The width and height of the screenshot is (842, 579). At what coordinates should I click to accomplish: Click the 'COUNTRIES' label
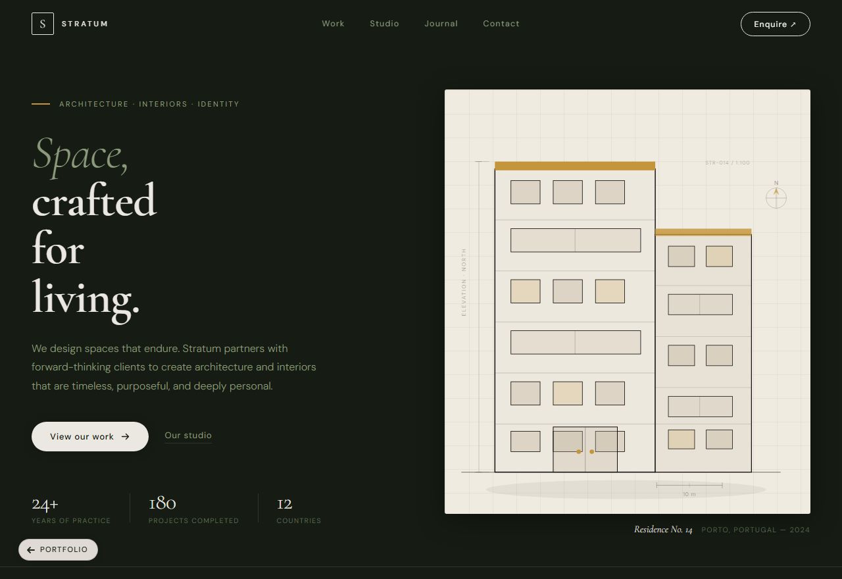299,520
